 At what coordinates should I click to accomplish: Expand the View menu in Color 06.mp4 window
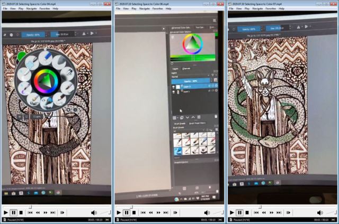point(126,8)
